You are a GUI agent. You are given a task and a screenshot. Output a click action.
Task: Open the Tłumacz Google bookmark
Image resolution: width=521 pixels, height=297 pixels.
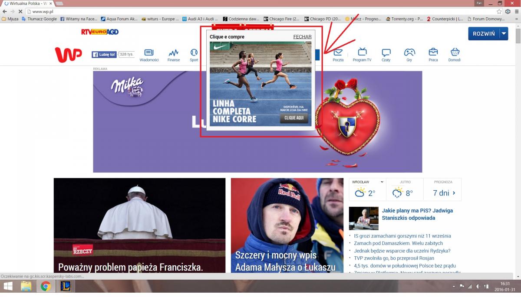(40, 19)
